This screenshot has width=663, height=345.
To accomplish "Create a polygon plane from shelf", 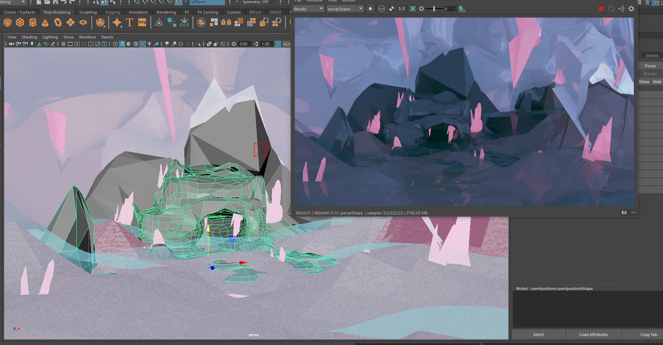I will (71, 23).
